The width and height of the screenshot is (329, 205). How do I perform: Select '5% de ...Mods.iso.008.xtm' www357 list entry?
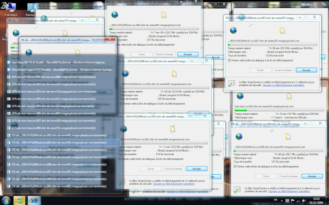point(63,179)
